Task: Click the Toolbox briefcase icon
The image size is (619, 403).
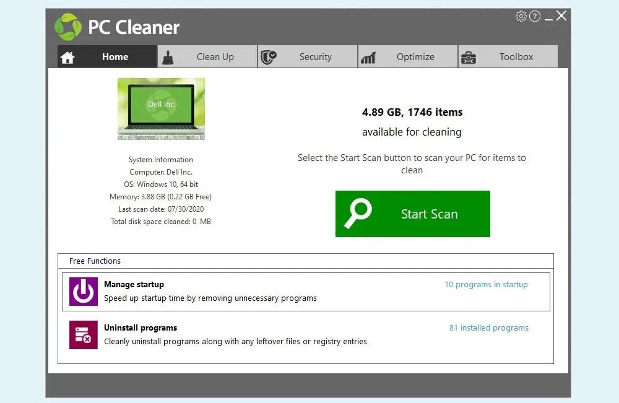Action: click(469, 58)
